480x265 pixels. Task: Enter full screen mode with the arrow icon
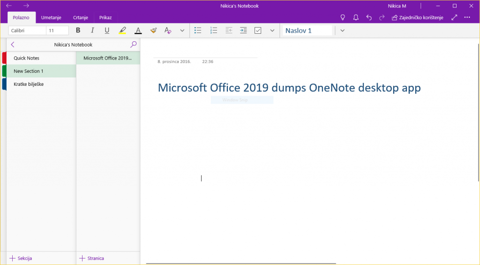454,17
